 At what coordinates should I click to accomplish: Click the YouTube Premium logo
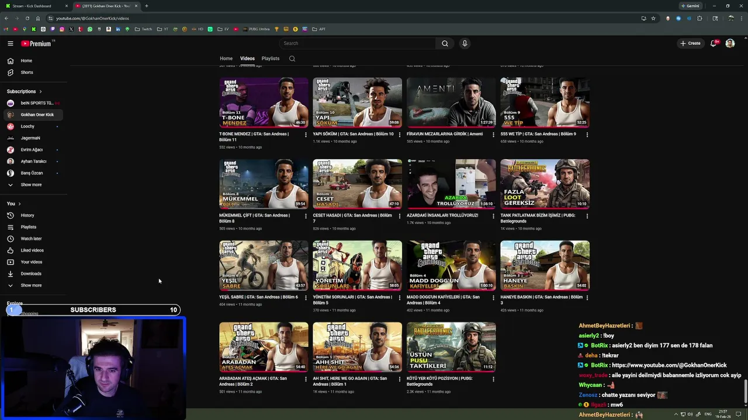pyautogui.click(x=36, y=43)
